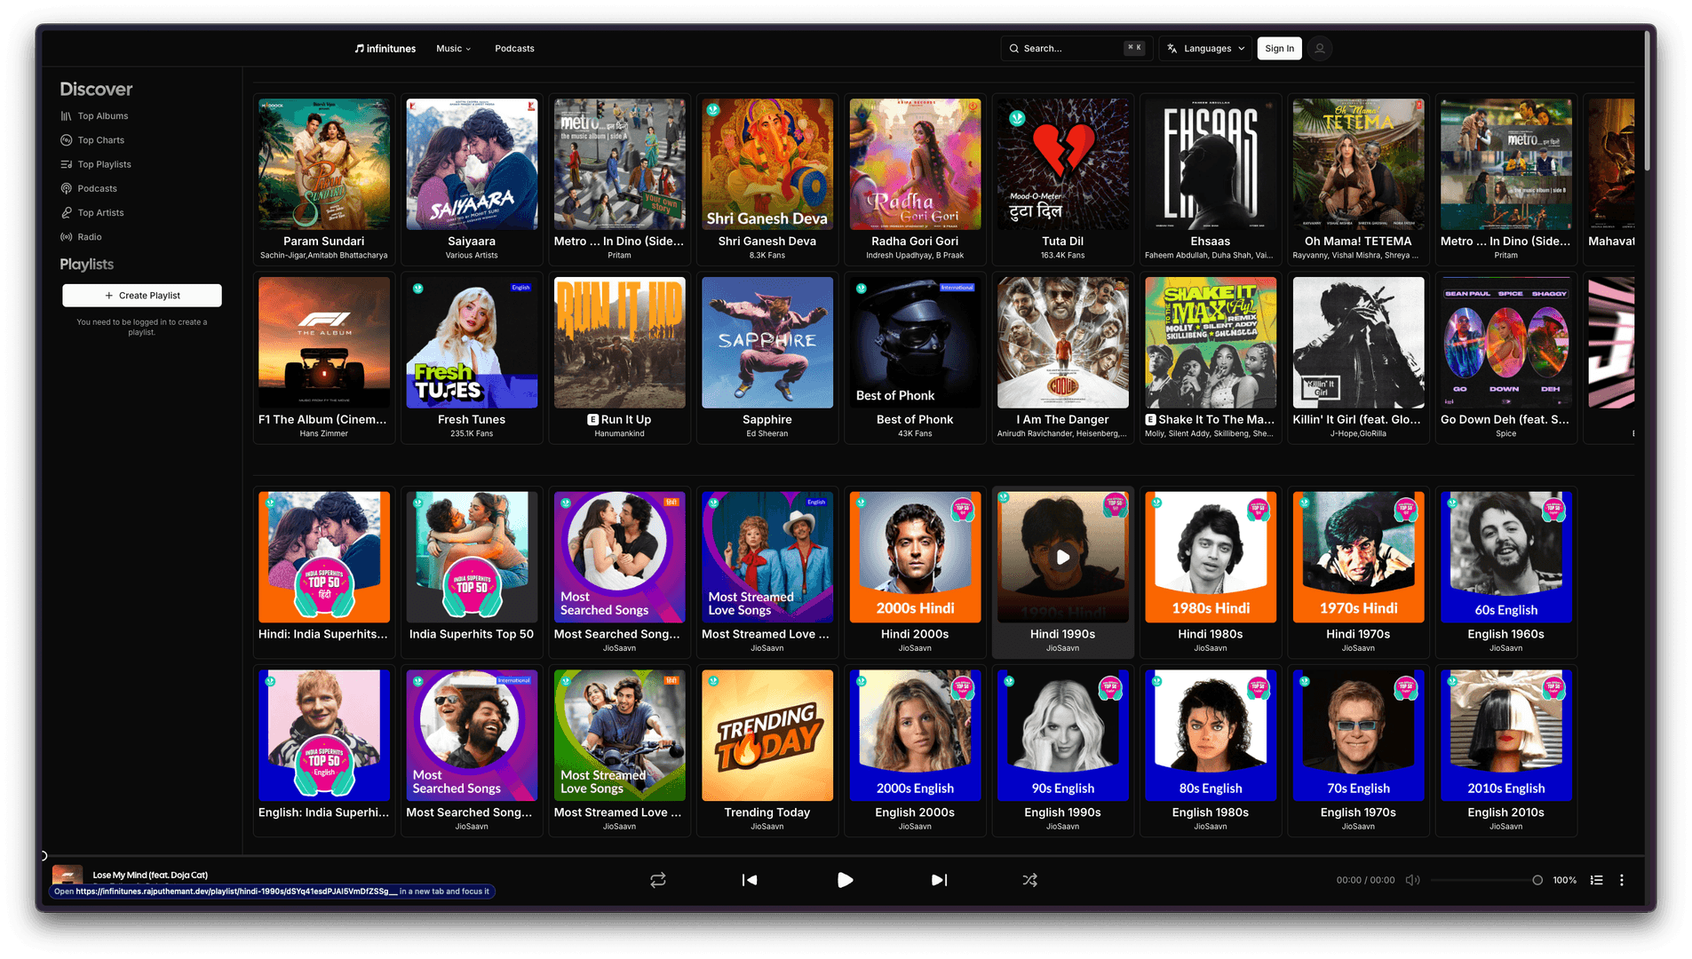Open the queue list icon
This screenshot has width=1692, height=959.
coord(1596,880)
